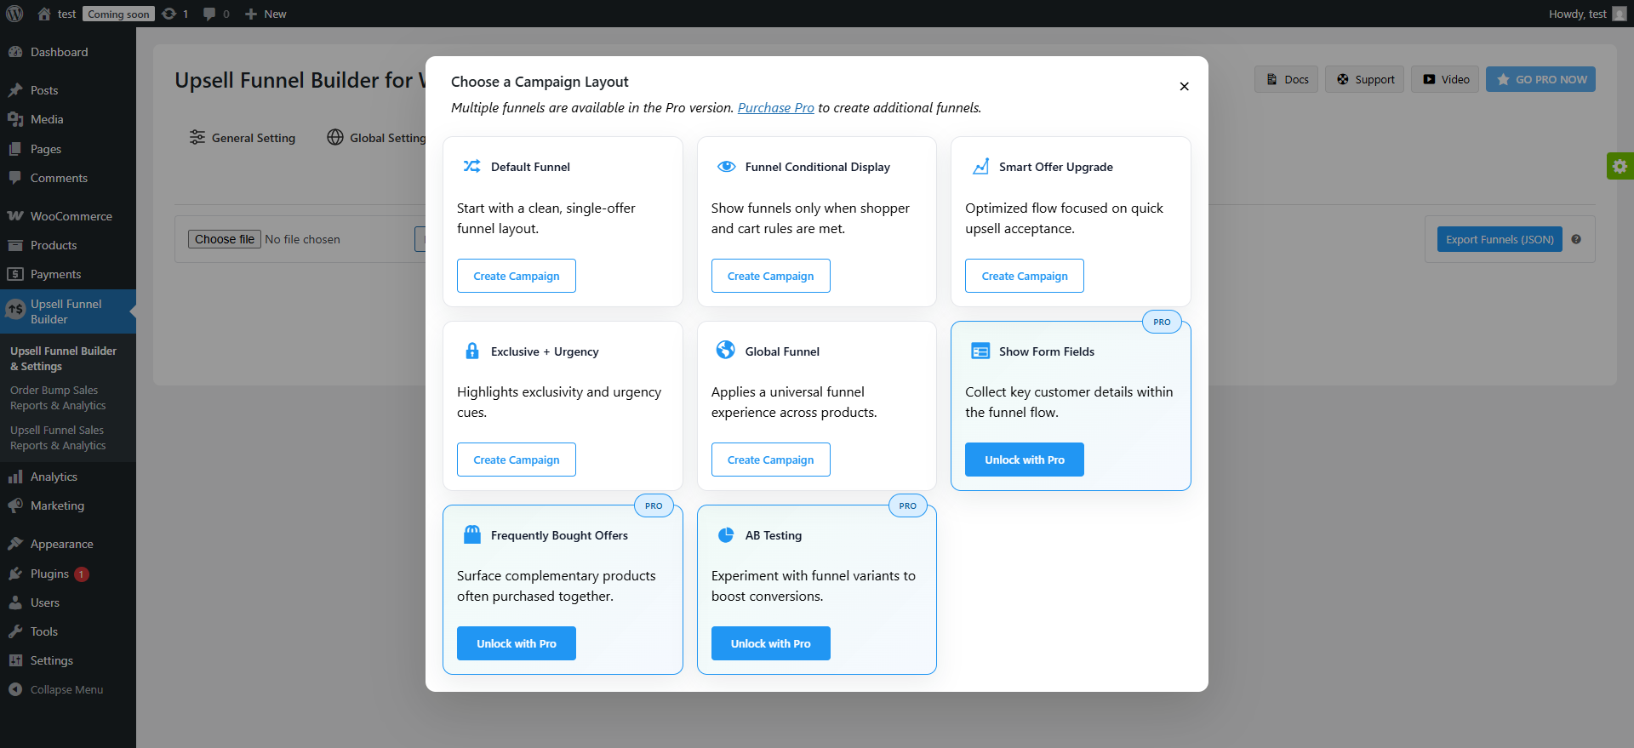Click the Exclusive + Urgency lock icon
Image resolution: width=1634 pixels, height=748 pixels.
click(471, 351)
